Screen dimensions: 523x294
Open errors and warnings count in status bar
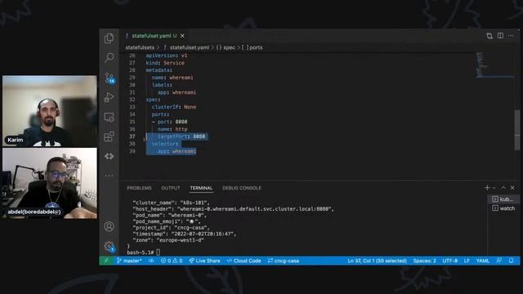[172, 261]
